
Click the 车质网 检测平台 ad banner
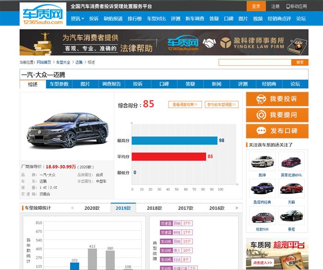click(277, 253)
